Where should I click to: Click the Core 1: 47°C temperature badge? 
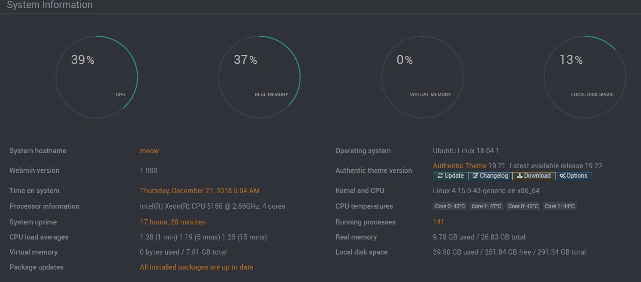tap(487, 206)
